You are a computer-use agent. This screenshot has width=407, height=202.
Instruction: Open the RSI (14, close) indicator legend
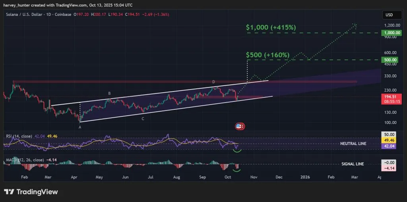tap(19, 136)
